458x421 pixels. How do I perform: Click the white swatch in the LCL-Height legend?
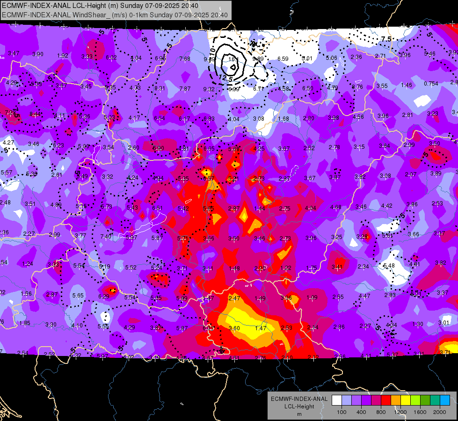[x=337, y=400]
